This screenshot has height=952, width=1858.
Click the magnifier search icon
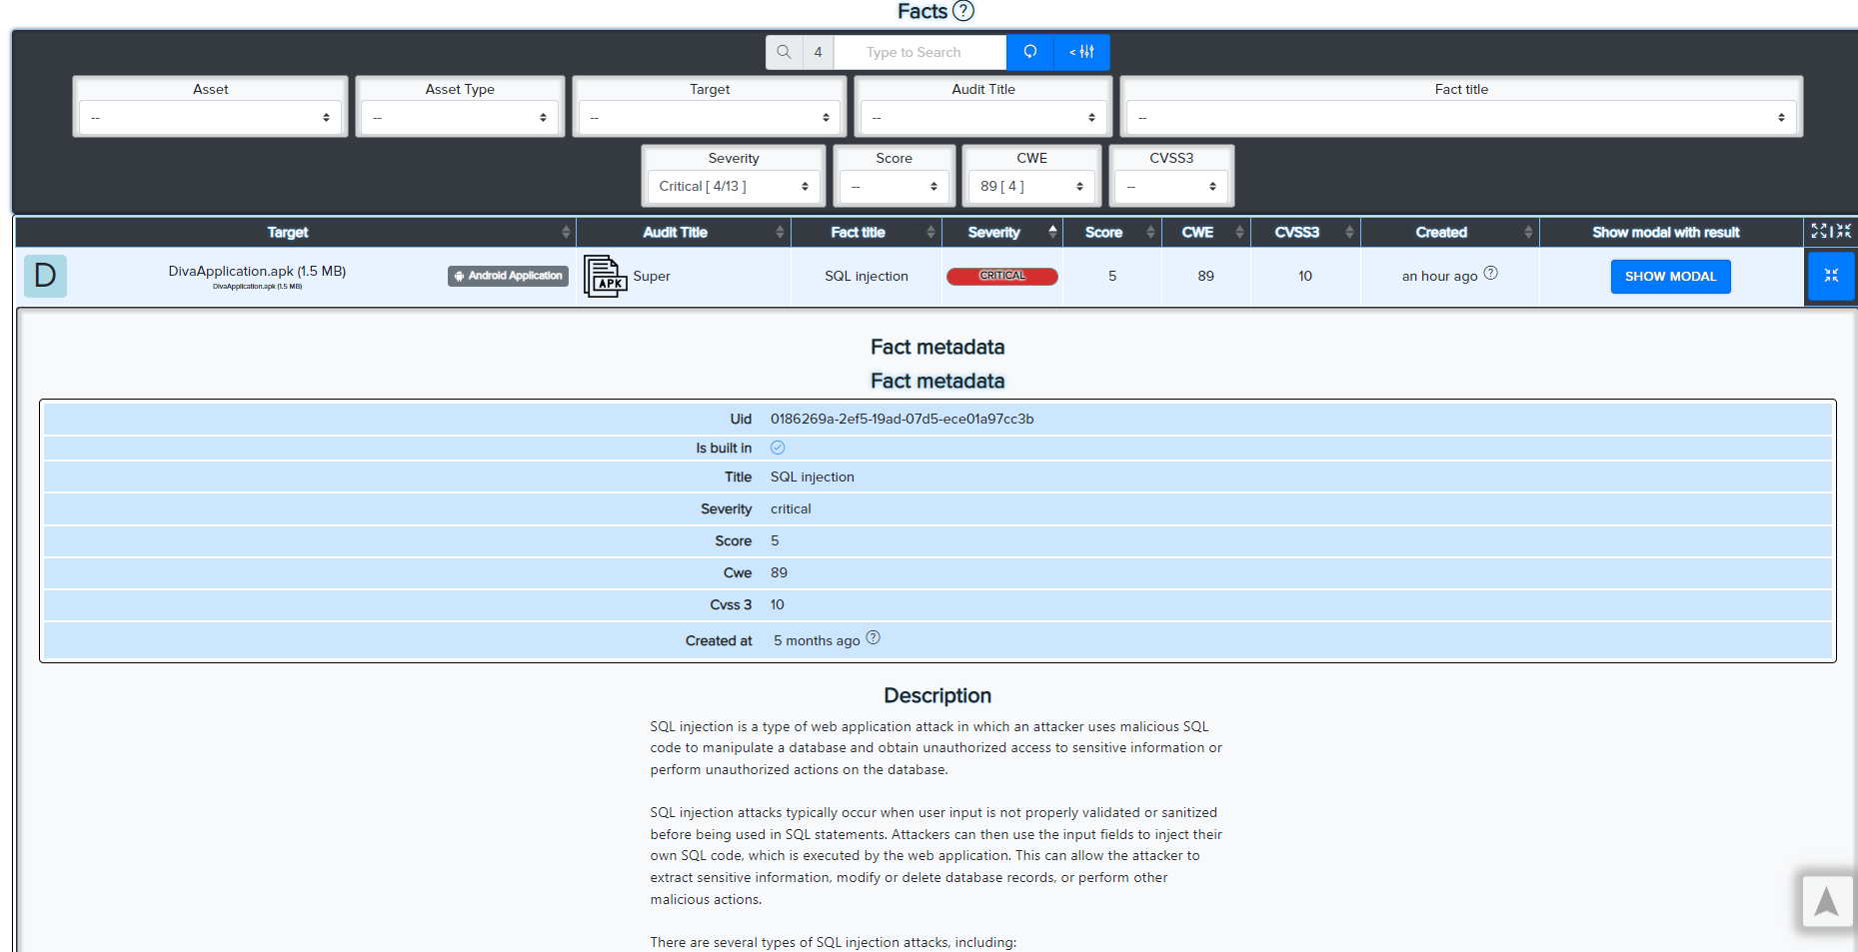point(785,52)
